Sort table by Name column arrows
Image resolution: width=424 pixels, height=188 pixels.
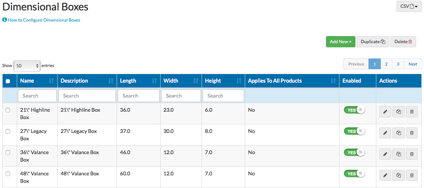pyautogui.click(x=51, y=81)
